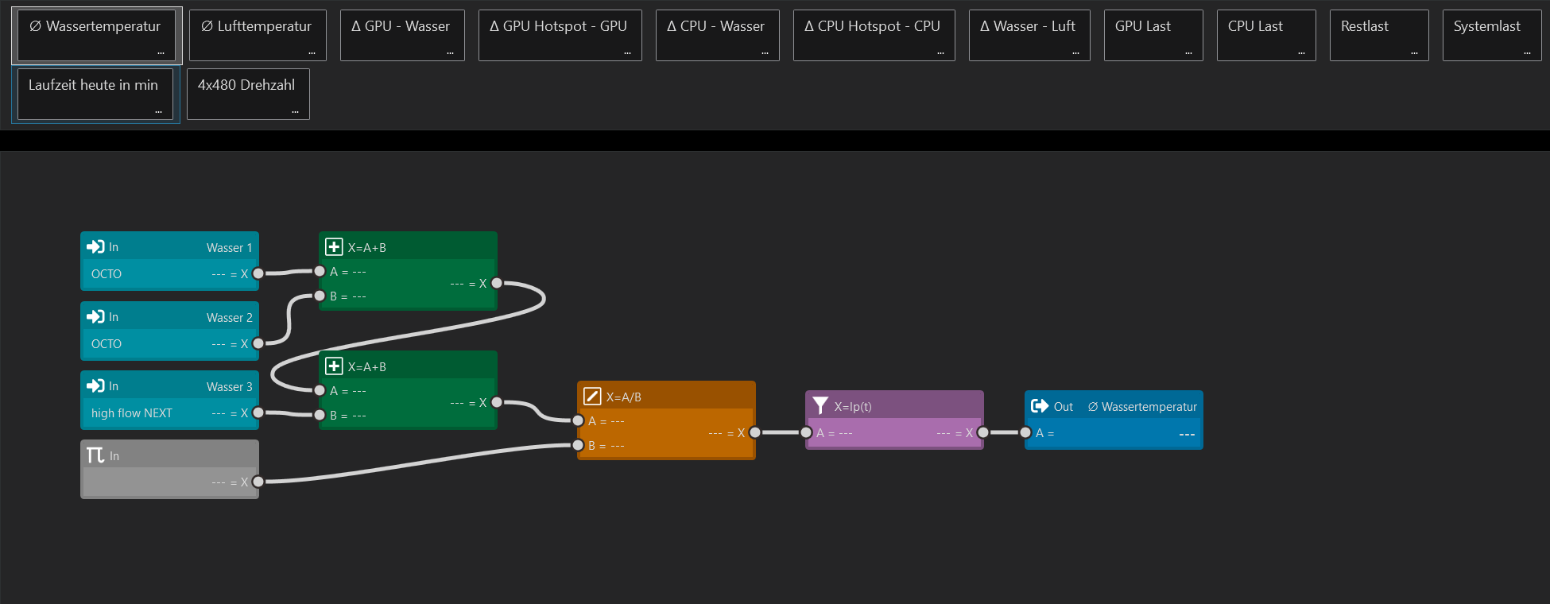The height and width of the screenshot is (604, 1550).
Task: Open ellipsis options on Laufzeit heute in min
Action: (x=158, y=111)
